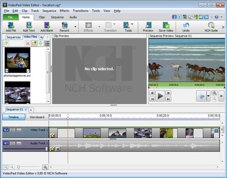Insert a blank clip with Add Blank

[x=47, y=27]
